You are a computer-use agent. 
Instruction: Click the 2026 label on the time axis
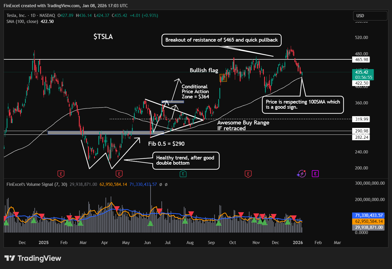pos(298,242)
